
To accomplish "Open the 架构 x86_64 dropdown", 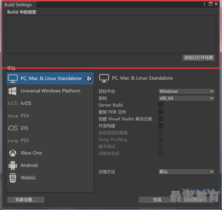I will 186,98.
